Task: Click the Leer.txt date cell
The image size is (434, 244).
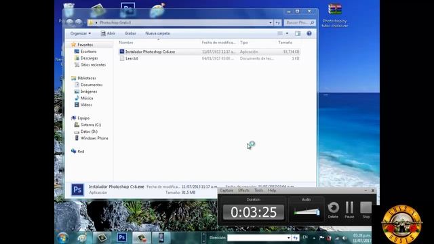Action: (218, 58)
